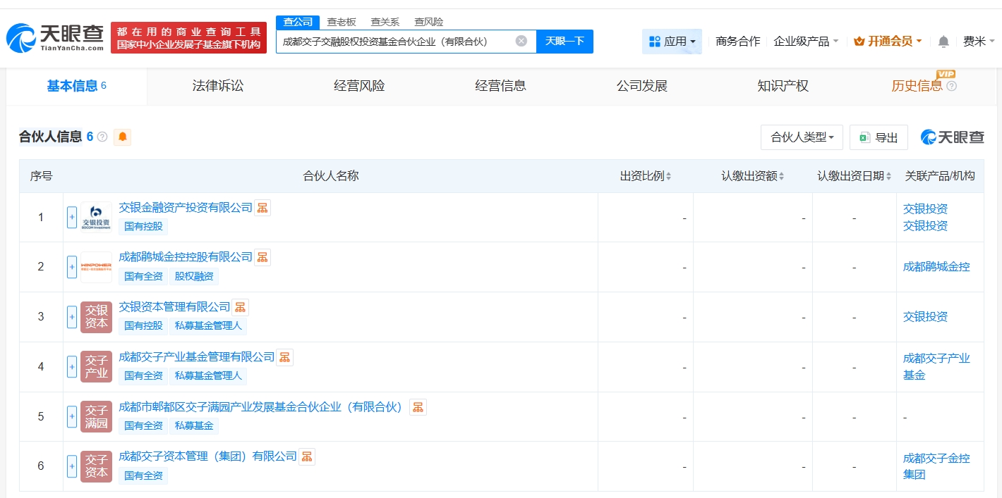Switch to the 查老板 search tab
This screenshot has width=1002, height=498.
pos(342,22)
